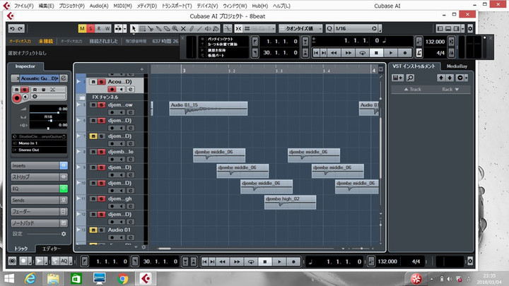The image size is (509, 286).
Task: Toggle Inspector record enable red button
Action: [16, 97]
